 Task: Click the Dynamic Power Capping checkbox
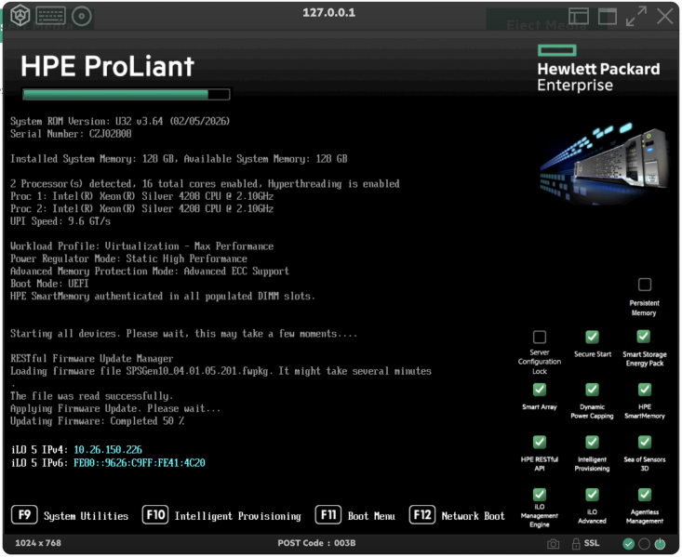tap(592, 390)
